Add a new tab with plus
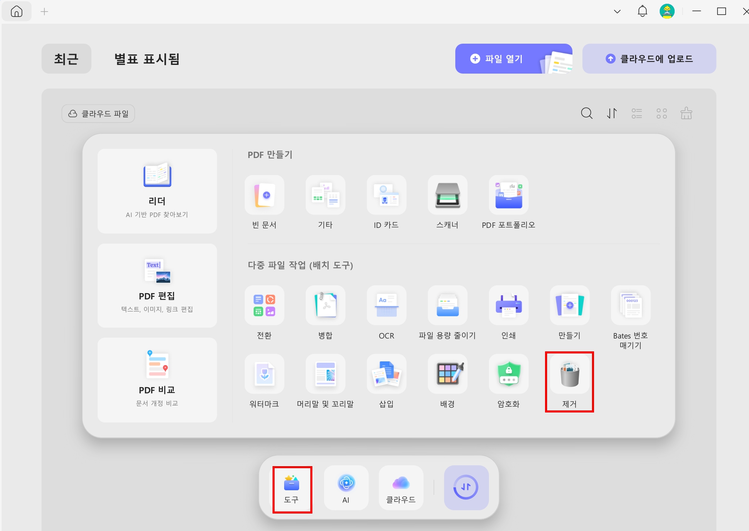This screenshot has height=531, width=749. point(44,11)
